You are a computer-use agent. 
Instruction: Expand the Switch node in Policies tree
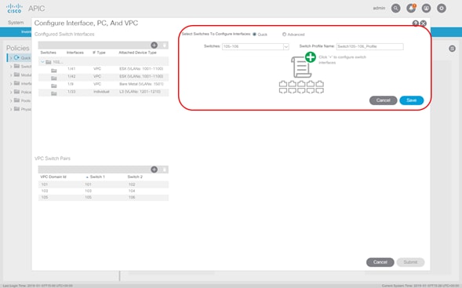(x=11, y=67)
